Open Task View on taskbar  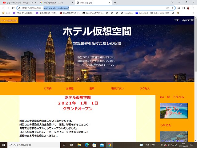[x=71, y=145]
